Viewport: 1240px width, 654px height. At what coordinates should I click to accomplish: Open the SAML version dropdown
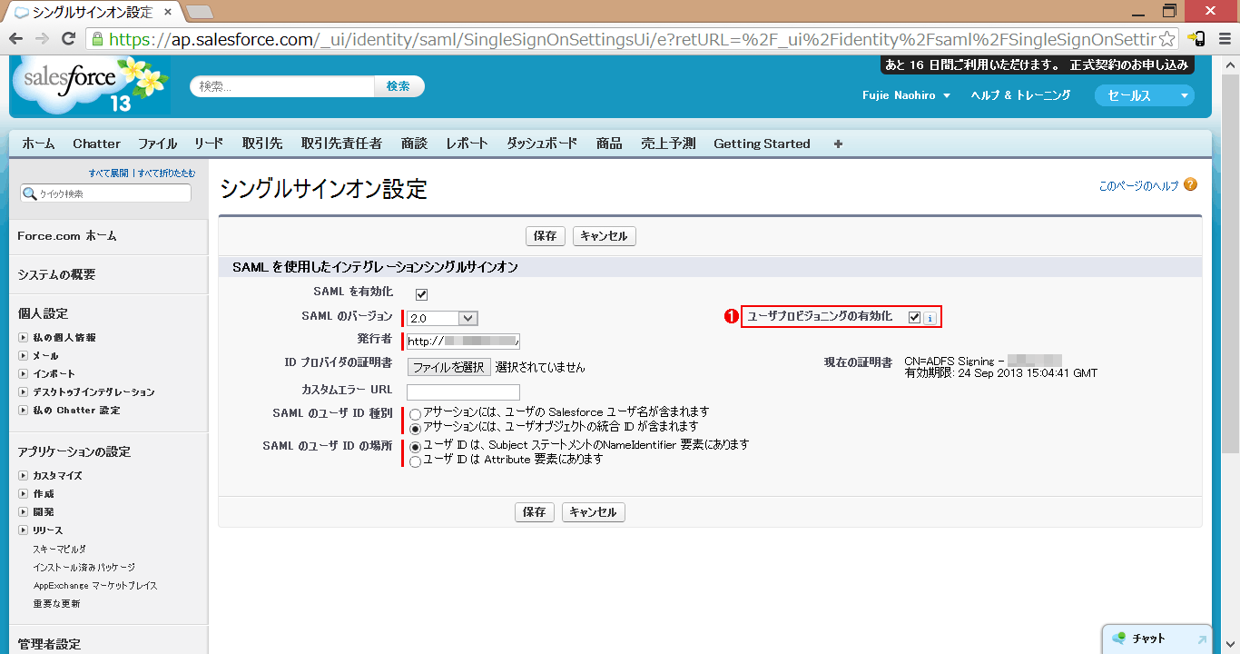pyautogui.click(x=442, y=318)
